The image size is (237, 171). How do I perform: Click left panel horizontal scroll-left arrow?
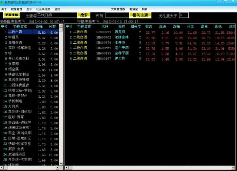point(1,167)
